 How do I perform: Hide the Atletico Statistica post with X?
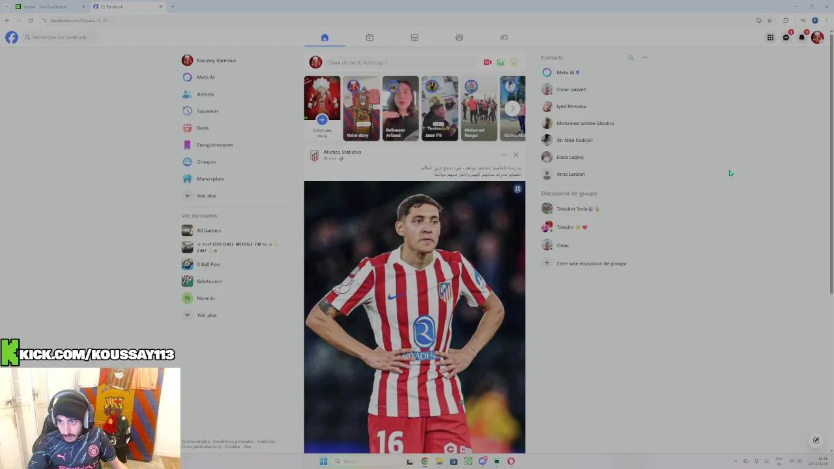click(x=515, y=155)
